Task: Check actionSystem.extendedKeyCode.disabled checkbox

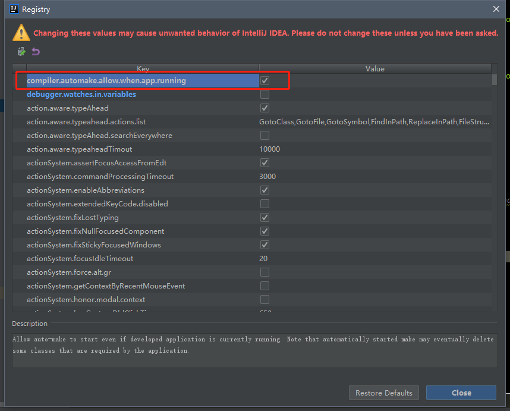Action: pyautogui.click(x=265, y=203)
